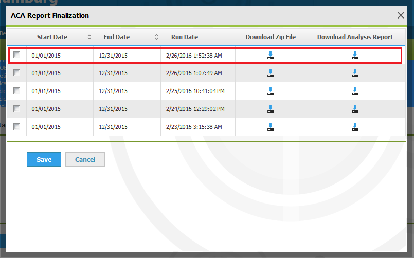Check the box for the 2/26/2016 1:52:38 AM row

pos(17,55)
